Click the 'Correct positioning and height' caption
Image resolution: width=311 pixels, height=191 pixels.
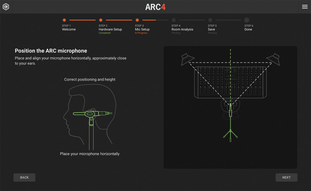[90, 79]
